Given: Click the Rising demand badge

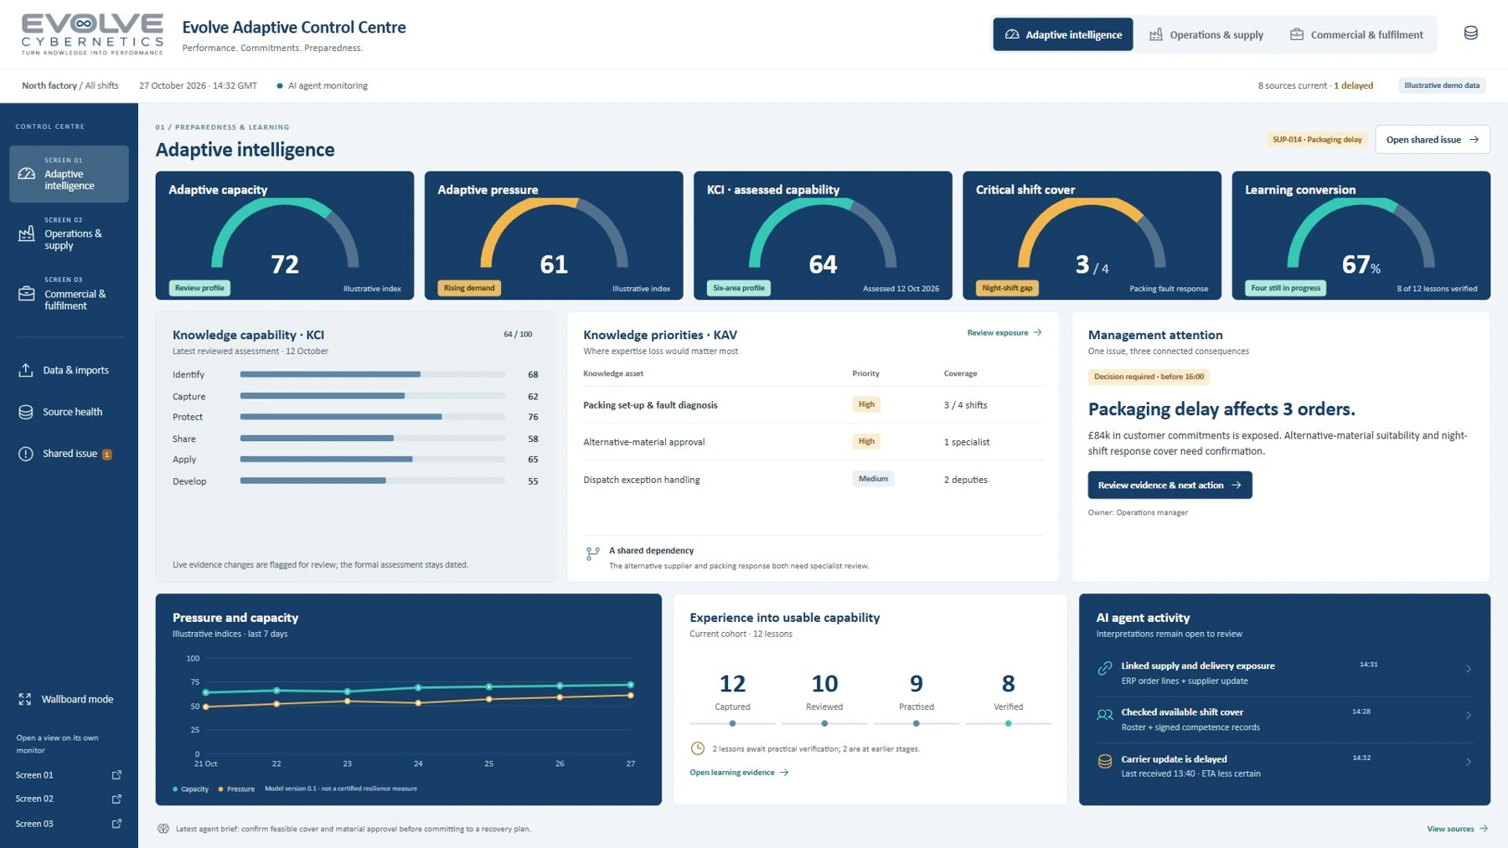Looking at the screenshot, I should (x=469, y=288).
